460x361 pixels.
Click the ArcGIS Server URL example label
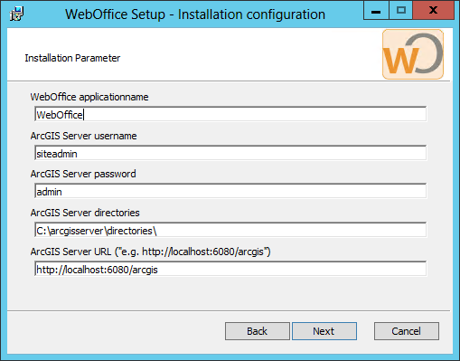(151, 252)
